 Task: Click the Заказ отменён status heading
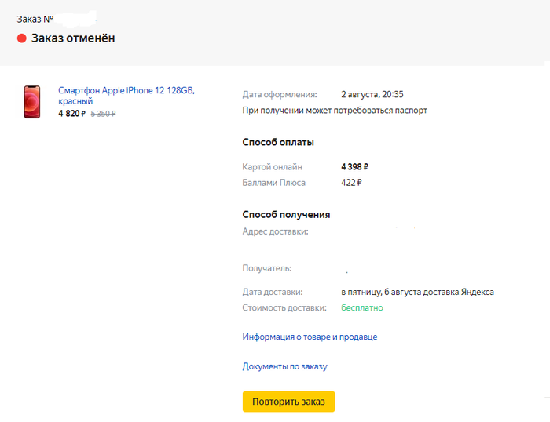tap(73, 38)
